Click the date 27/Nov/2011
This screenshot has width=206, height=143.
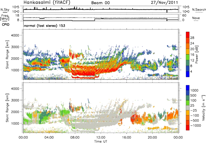point(164,2)
